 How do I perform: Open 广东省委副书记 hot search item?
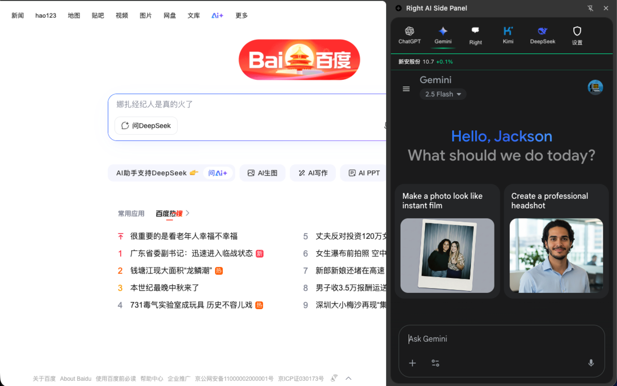[191, 253]
